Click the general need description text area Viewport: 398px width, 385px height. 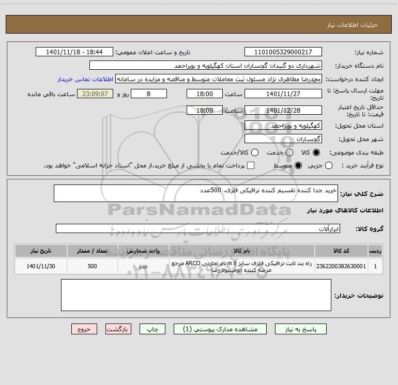tap(196, 193)
